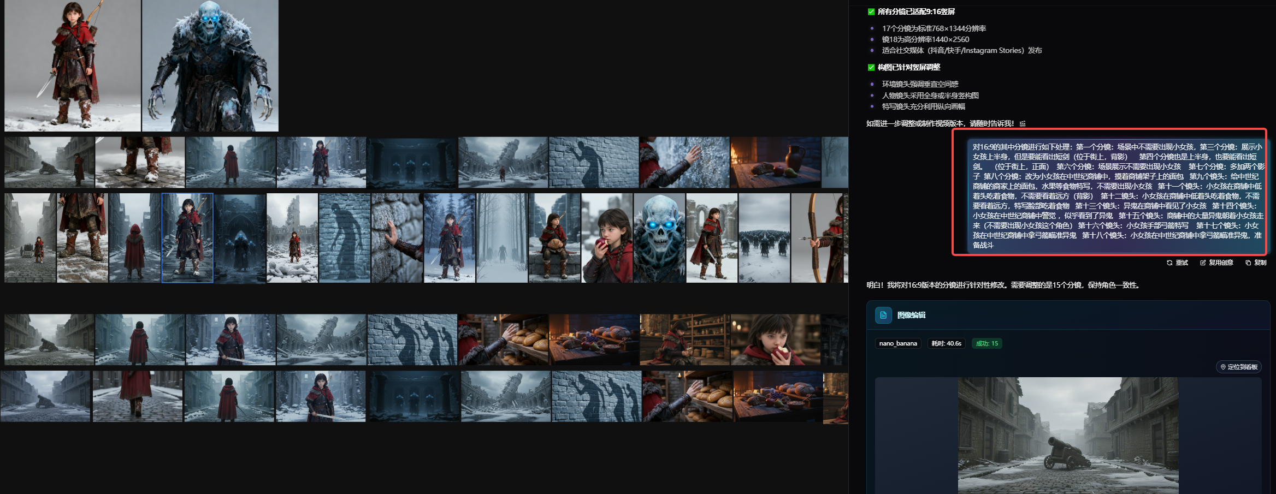Click the 定位到看板 locate button
Screen dimensions: 1276x494
coord(1239,367)
